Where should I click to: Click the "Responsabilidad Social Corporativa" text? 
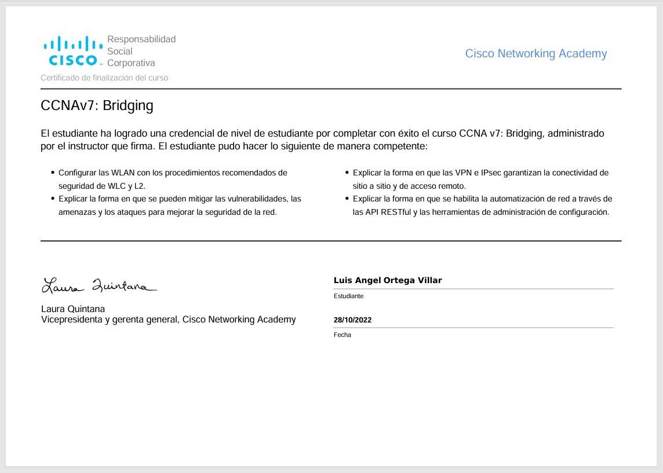pyautogui.click(x=141, y=51)
